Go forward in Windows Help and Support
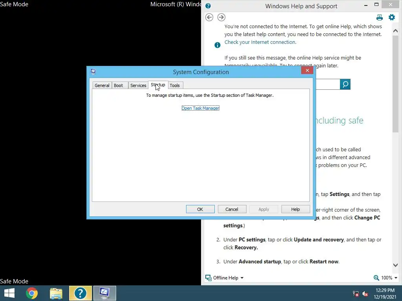Screen dimensions: 402x301 221,17
